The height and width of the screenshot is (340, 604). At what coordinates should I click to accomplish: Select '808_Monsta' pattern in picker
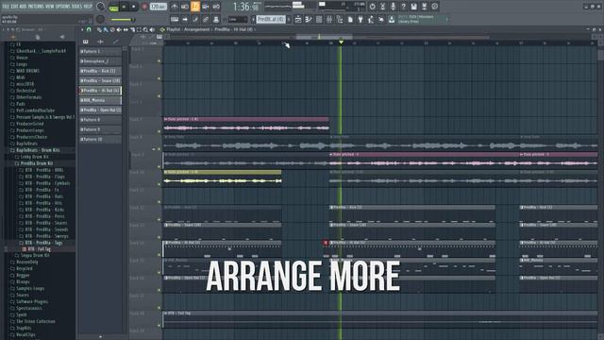(100, 100)
